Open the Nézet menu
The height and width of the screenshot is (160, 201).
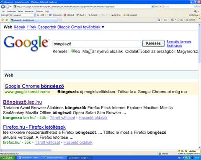[x=21, y=11]
